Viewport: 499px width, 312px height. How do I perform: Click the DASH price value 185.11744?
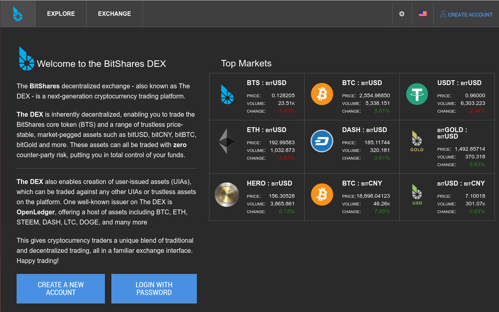[377, 143]
